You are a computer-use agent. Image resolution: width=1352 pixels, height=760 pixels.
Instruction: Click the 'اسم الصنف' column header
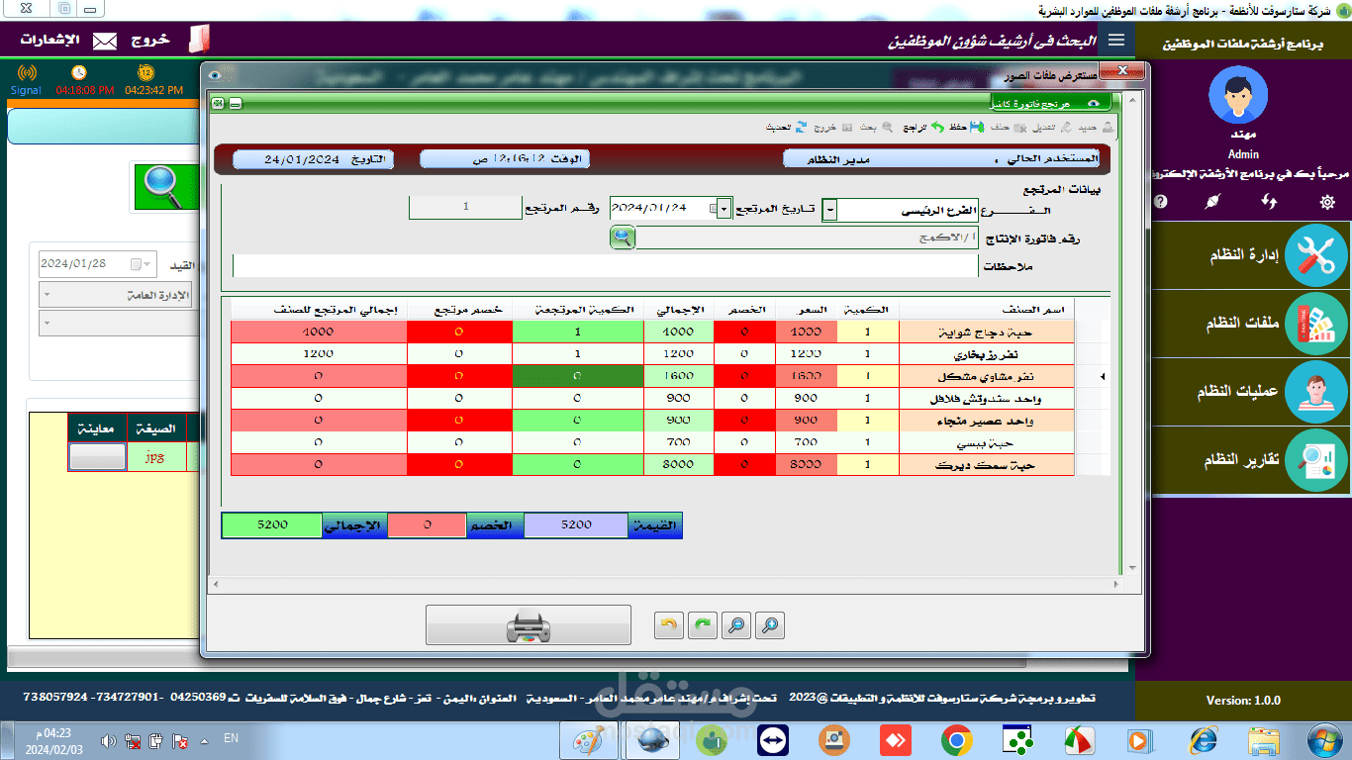[x=988, y=310]
